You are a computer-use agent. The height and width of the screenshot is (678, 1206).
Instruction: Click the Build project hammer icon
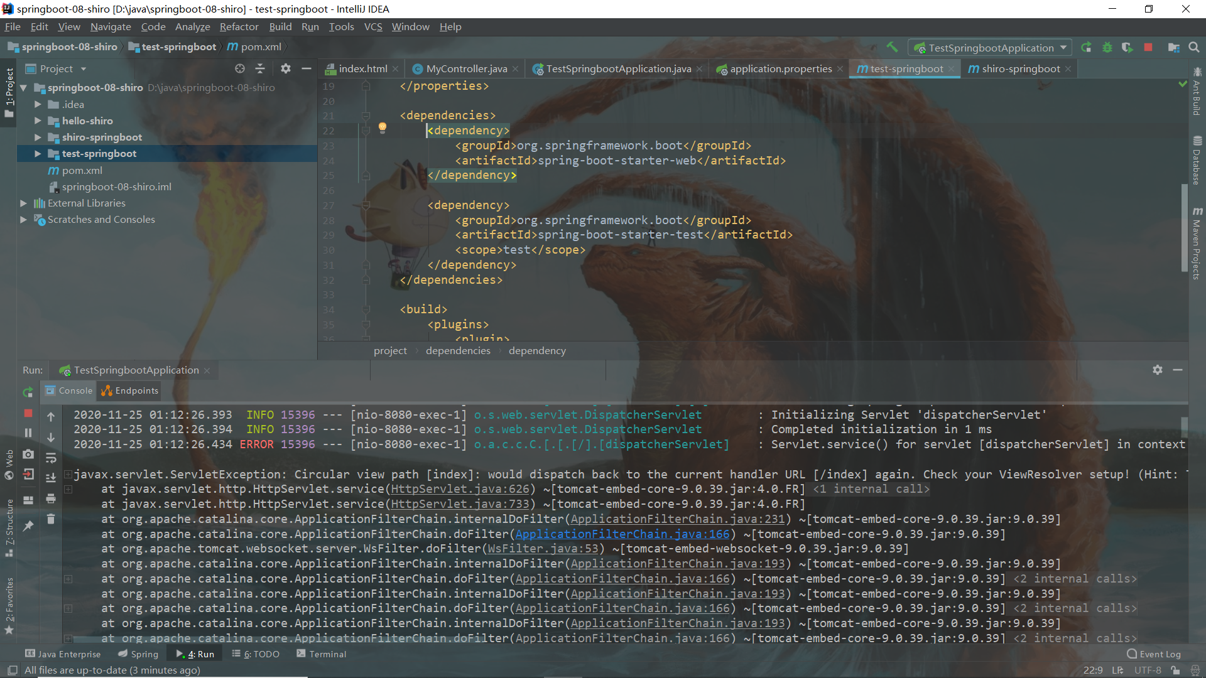click(x=892, y=47)
